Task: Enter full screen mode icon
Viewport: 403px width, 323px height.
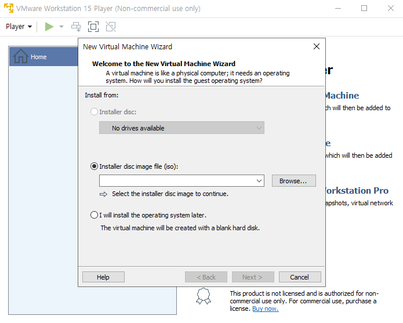Action: coord(93,27)
